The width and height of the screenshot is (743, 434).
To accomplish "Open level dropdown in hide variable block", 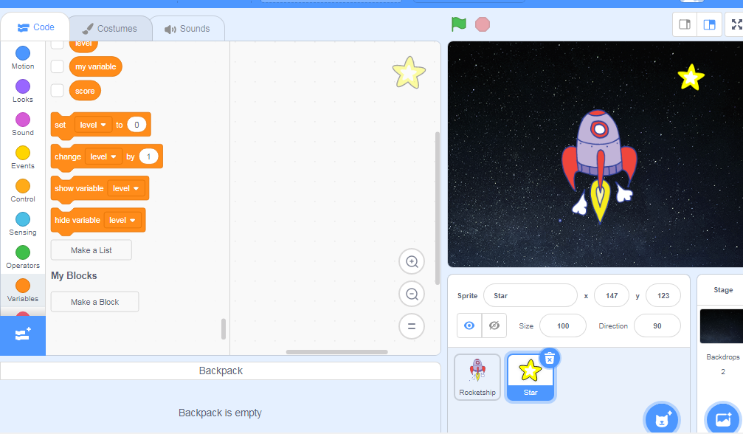I will click(122, 220).
